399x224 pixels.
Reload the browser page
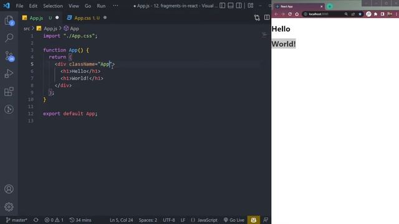point(290,14)
